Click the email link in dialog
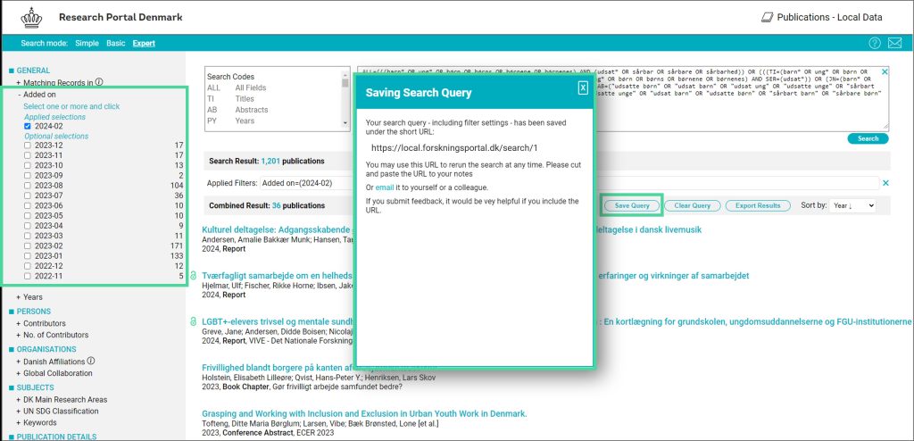 [384, 187]
